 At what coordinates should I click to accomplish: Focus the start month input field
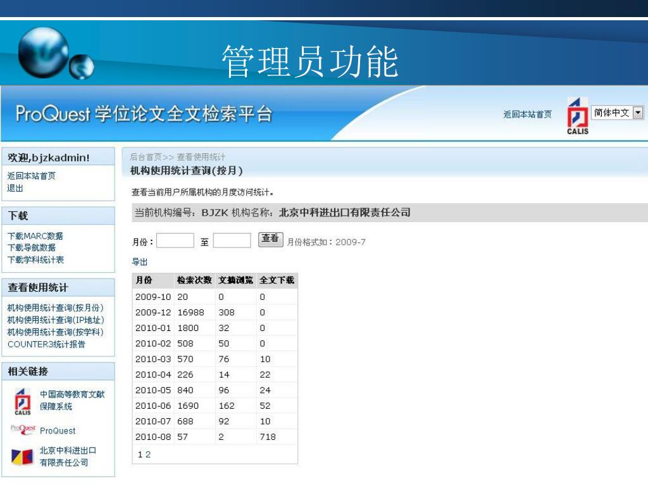point(175,240)
